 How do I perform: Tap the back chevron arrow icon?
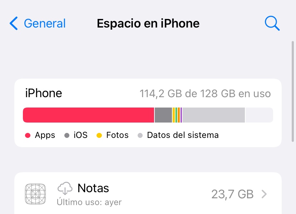14,23
